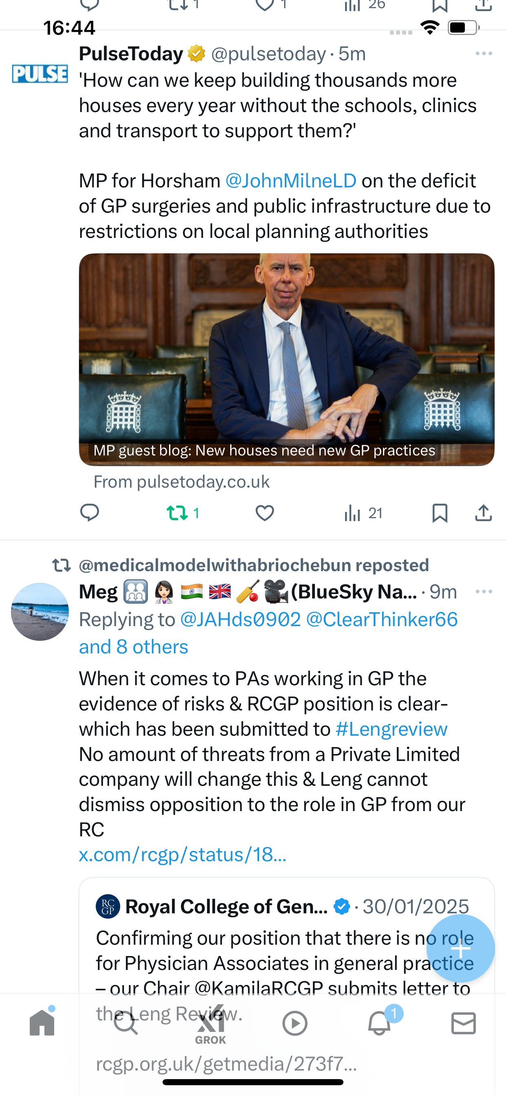506x1095 pixels.
Task: Open the @JohnMilneLD mention
Action: [291, 180]
